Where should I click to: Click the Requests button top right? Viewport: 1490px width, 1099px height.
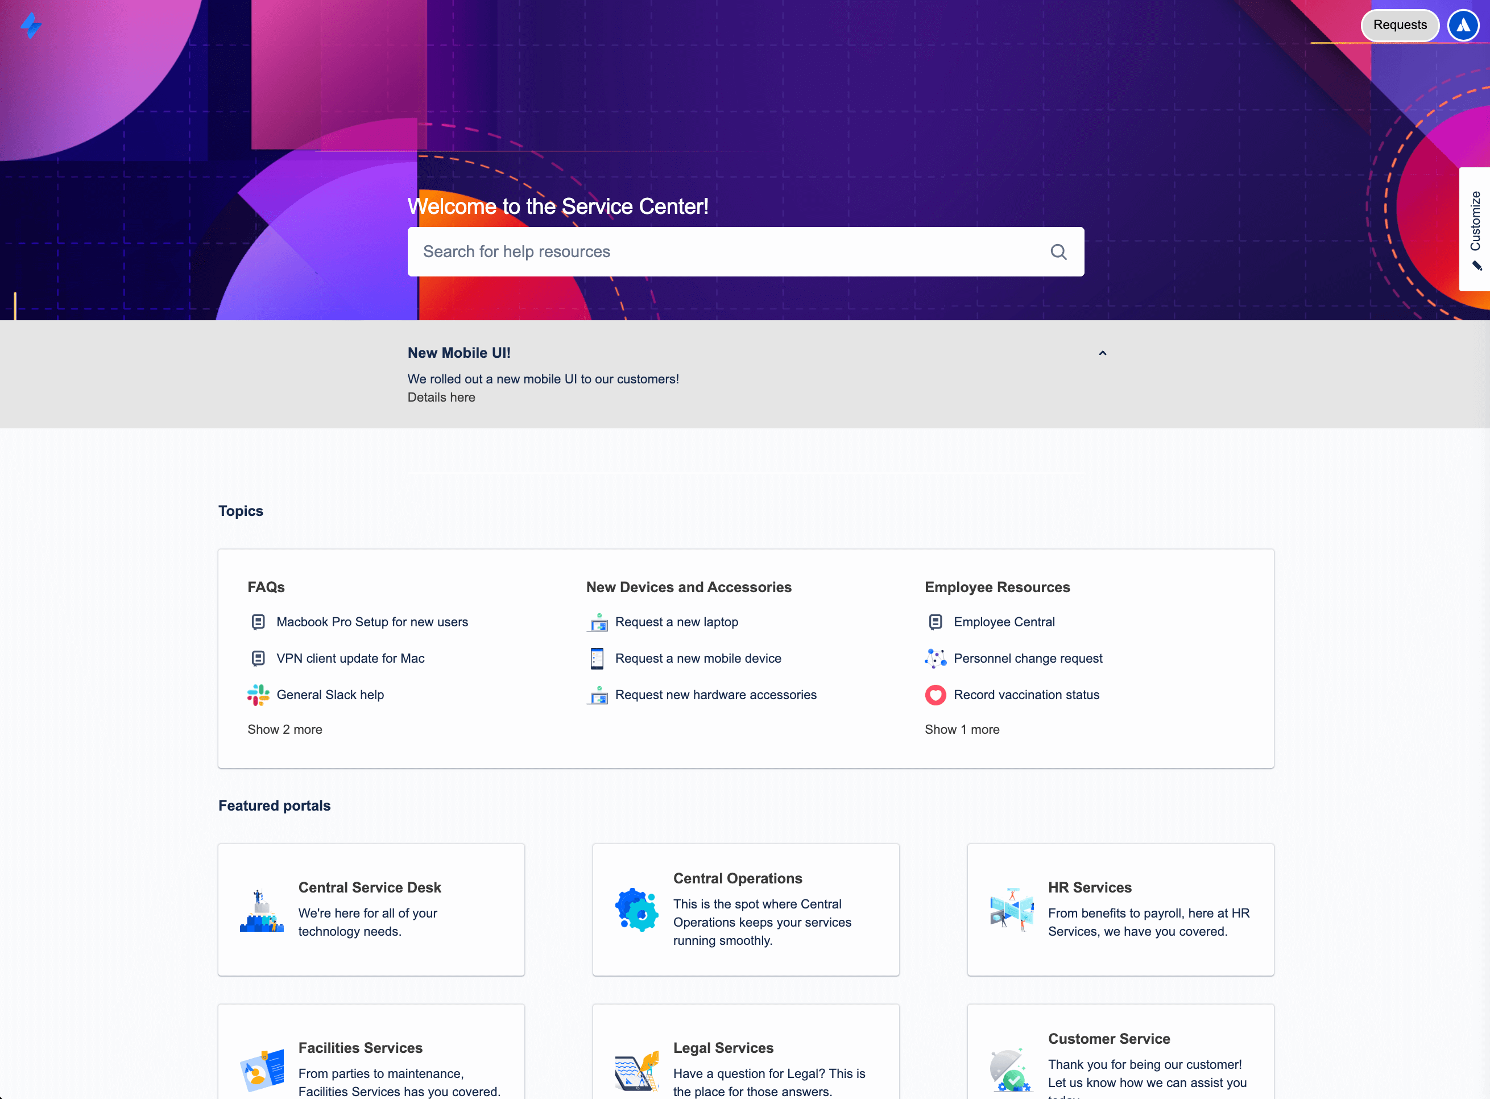(1398, 23)
